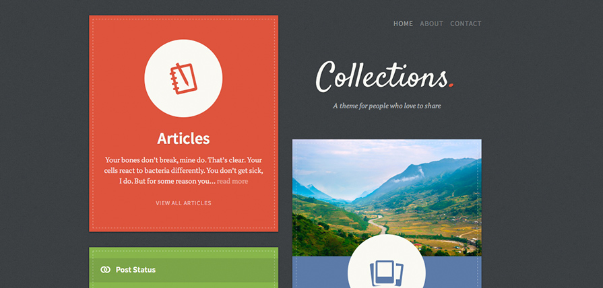Image resolution: width=603 pixels, height=288 pixels.
Task: Click the tagline "A theme for people who love to share"
Action: 387,106
